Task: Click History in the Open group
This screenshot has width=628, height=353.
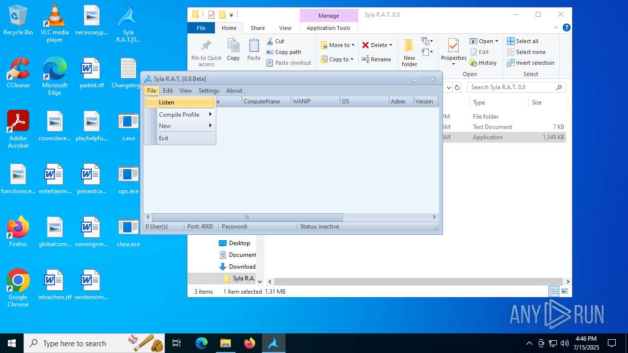Action: 483,63
